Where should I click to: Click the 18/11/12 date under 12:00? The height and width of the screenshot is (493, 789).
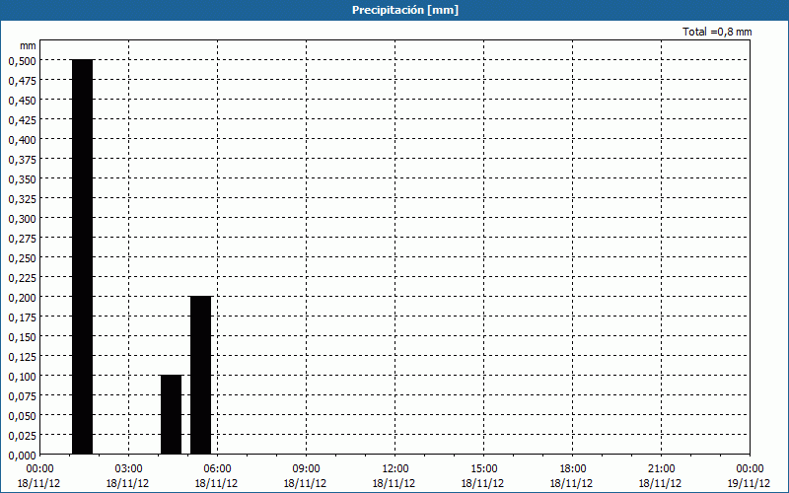tap(394, 484)
